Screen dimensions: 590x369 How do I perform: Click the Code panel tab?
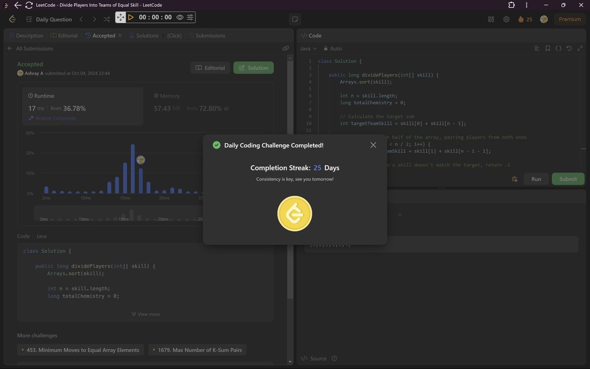coord(311,35)
